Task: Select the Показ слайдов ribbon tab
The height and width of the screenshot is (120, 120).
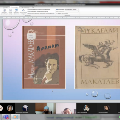Action: (14, 7)
